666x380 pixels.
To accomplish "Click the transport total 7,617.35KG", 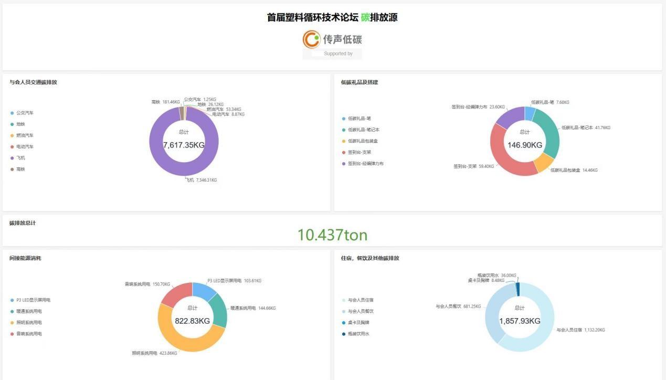I will [x=184, y=145].
